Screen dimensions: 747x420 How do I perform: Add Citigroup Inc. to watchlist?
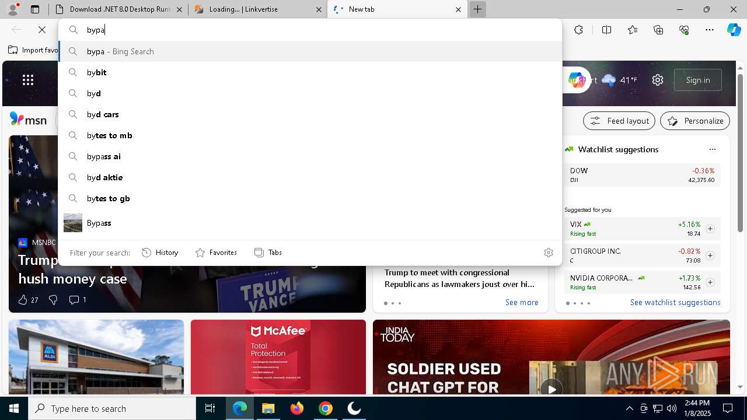(710, 256)
